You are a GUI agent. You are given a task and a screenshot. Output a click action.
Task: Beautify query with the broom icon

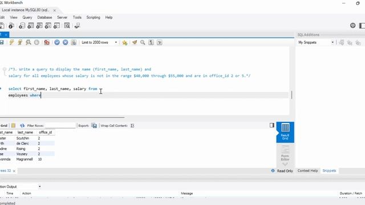point(135,42)
